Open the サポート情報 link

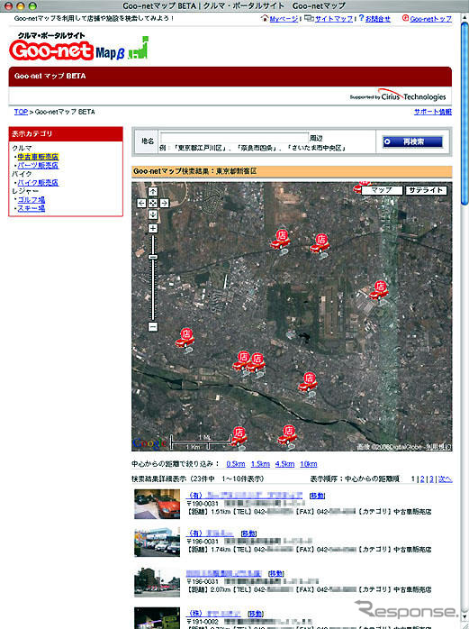click(x=433, y=112)
